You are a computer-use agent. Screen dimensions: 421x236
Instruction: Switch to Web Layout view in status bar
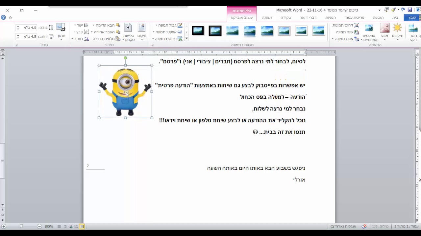coord(71,226)
